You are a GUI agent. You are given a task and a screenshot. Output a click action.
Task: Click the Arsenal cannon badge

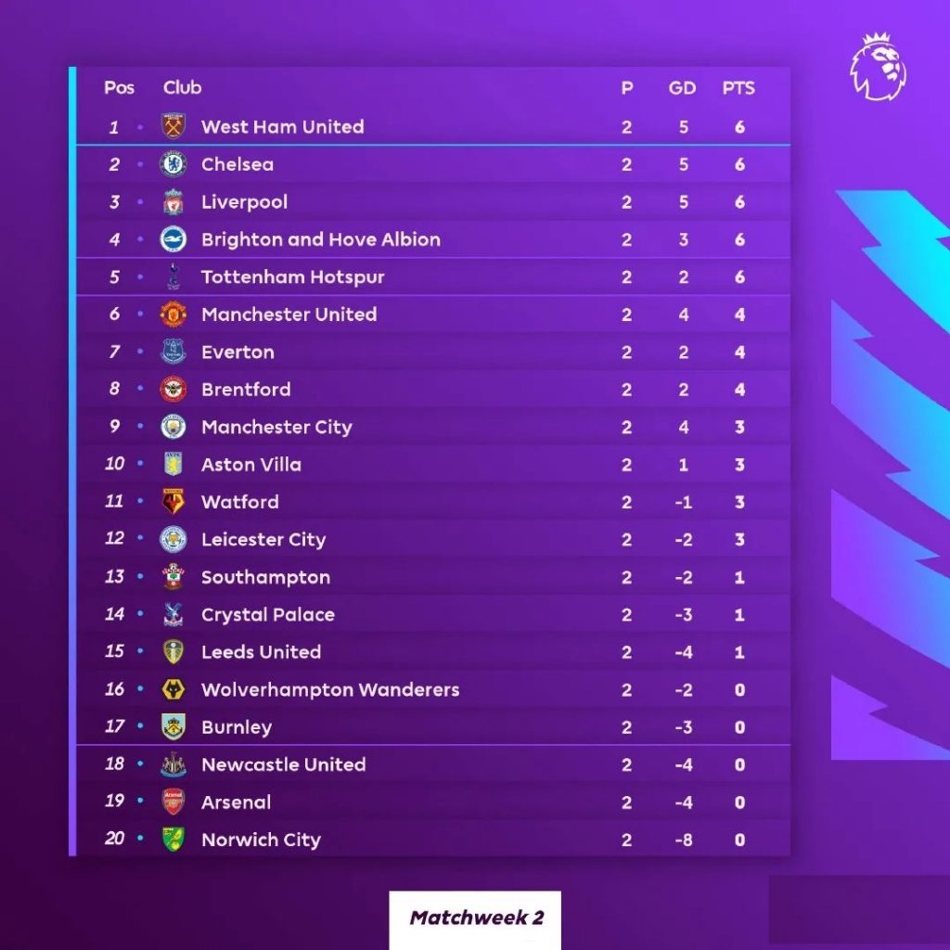(x=173, y=802)
